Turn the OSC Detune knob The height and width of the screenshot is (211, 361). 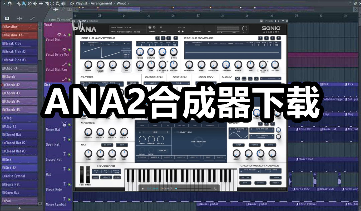tap(151, 52)
